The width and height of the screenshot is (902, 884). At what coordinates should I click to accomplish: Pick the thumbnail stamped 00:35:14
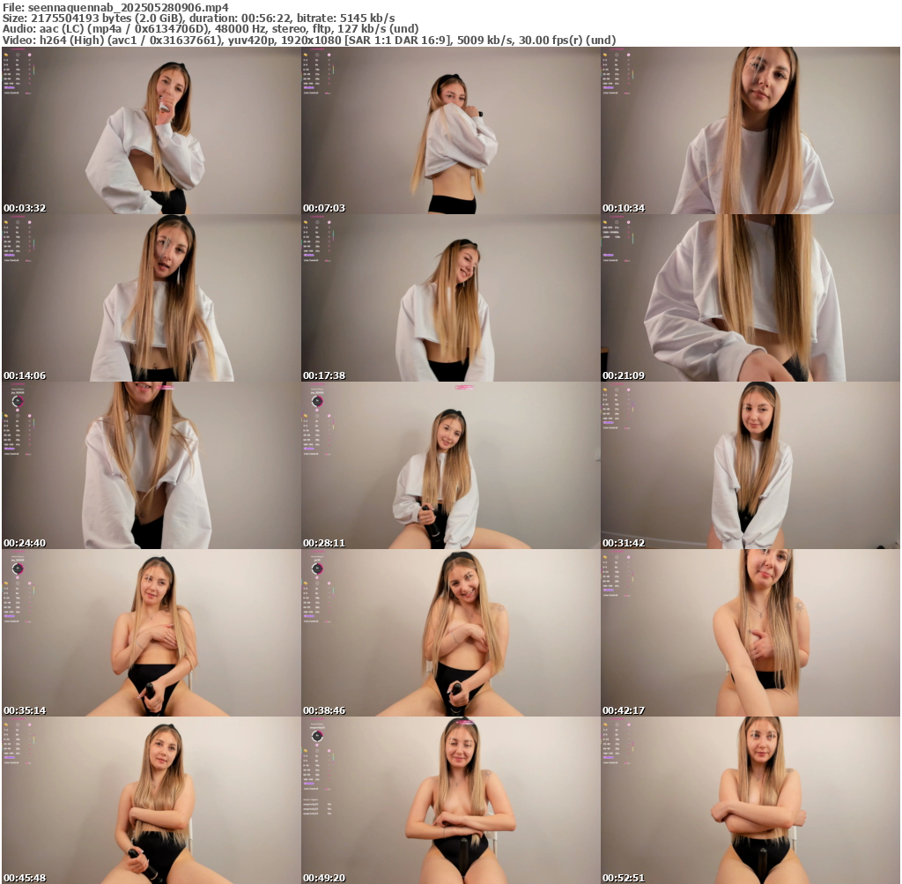coord(151,633)
